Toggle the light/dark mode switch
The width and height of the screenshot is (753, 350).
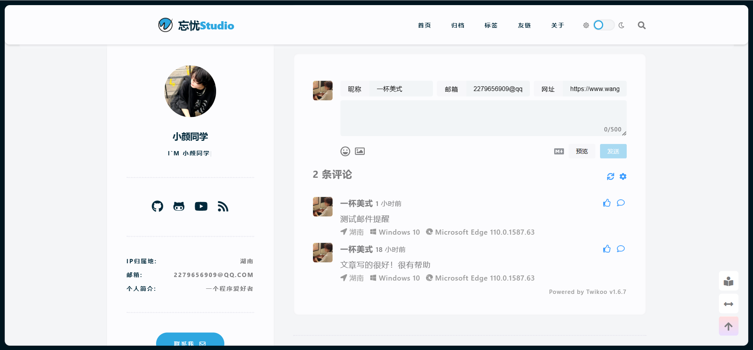tap(604, 25)
